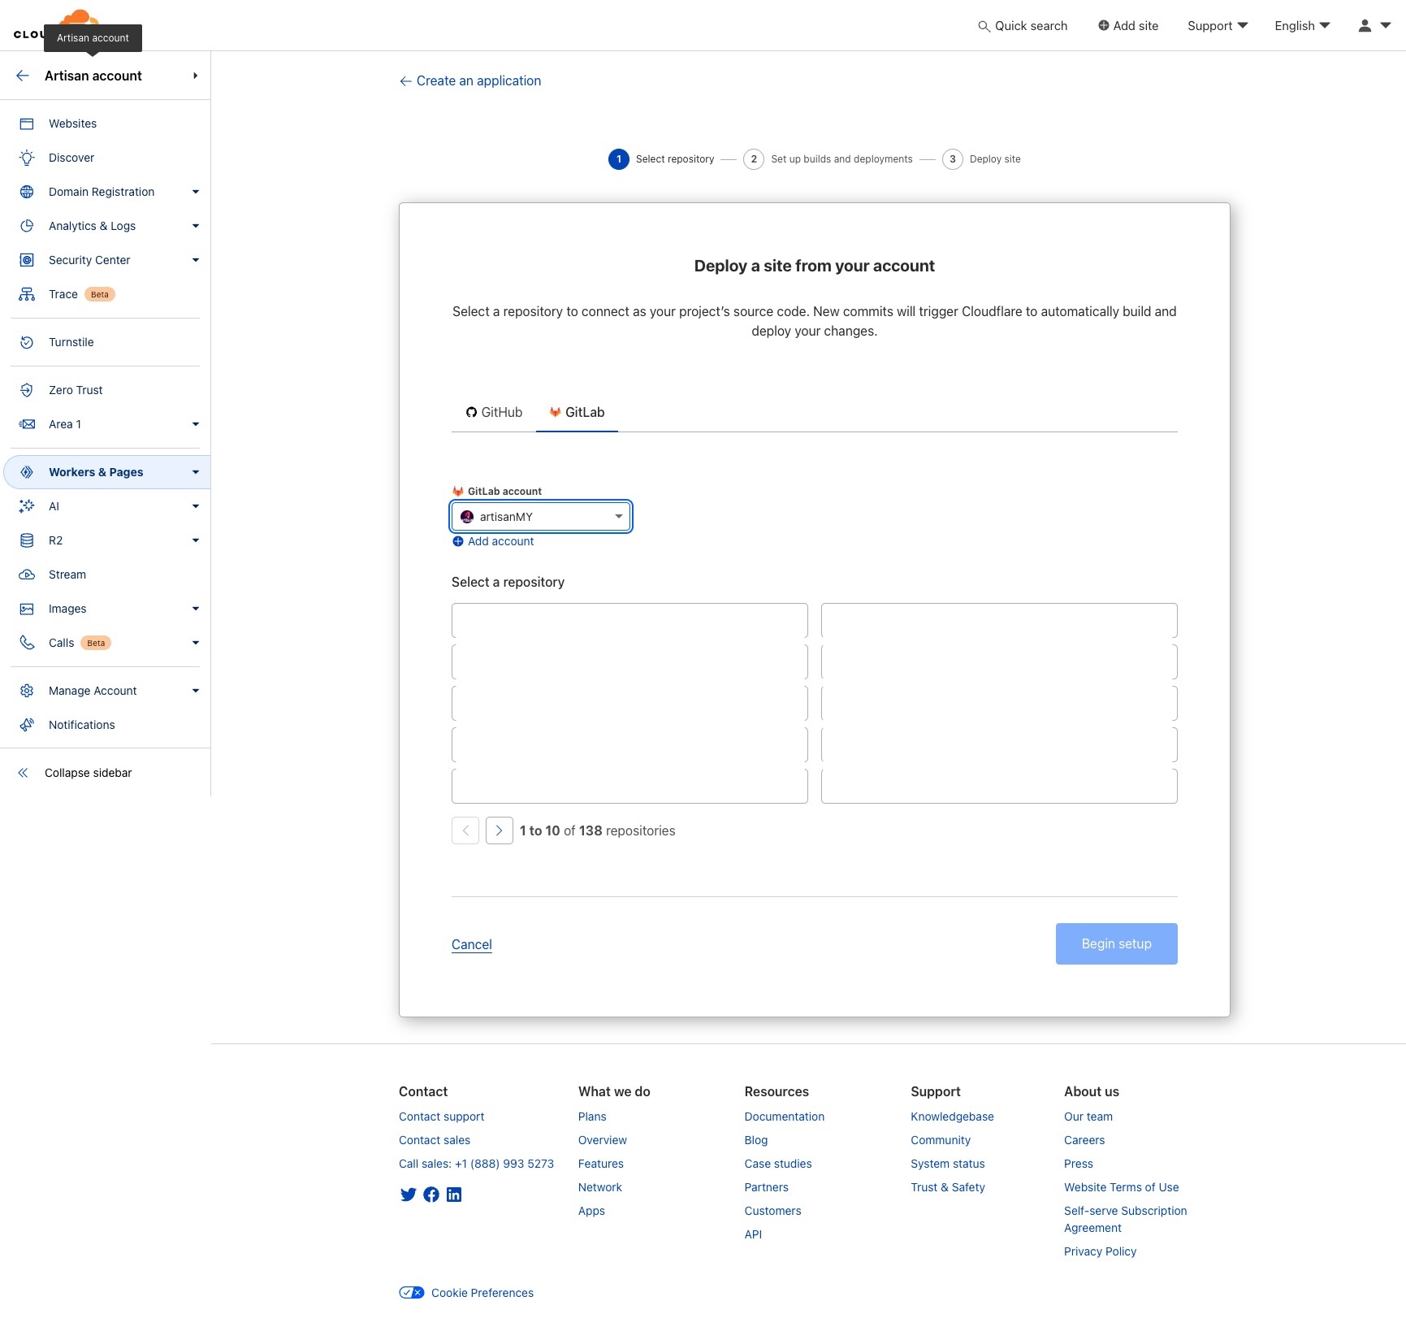The height and width of the screenshot is (1327, 1406).
Task: Click the Begin setup button
Action: (x=1116, y=943)
